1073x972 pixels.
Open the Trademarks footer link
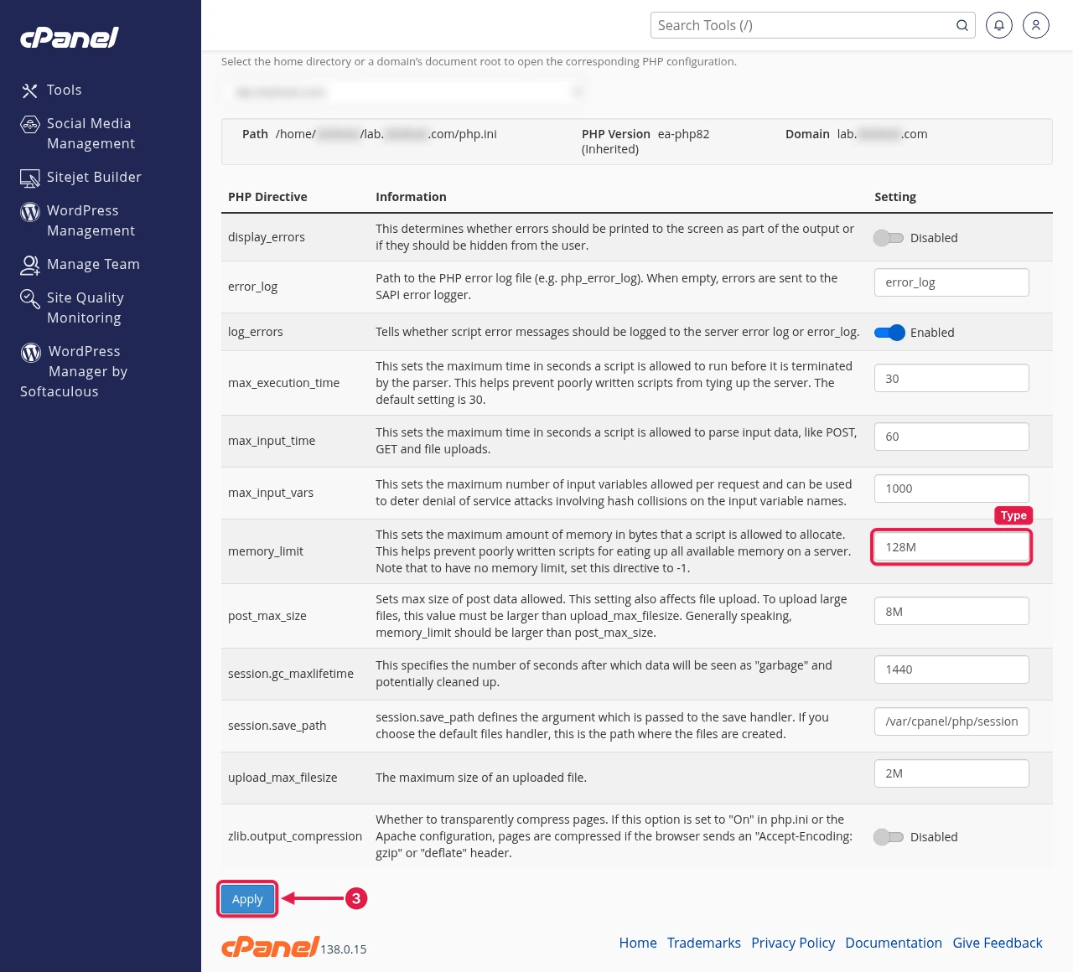(x=704, y=943)
